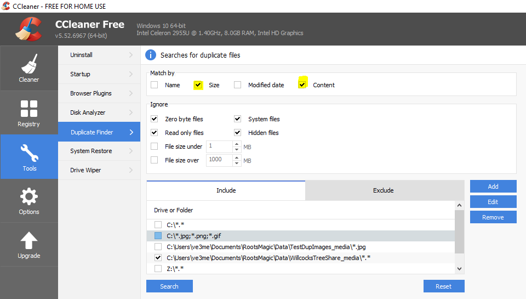Click the File size under input field
This screenshot has width=526, height=299.
pyautogui.click(x=219, y=146)
